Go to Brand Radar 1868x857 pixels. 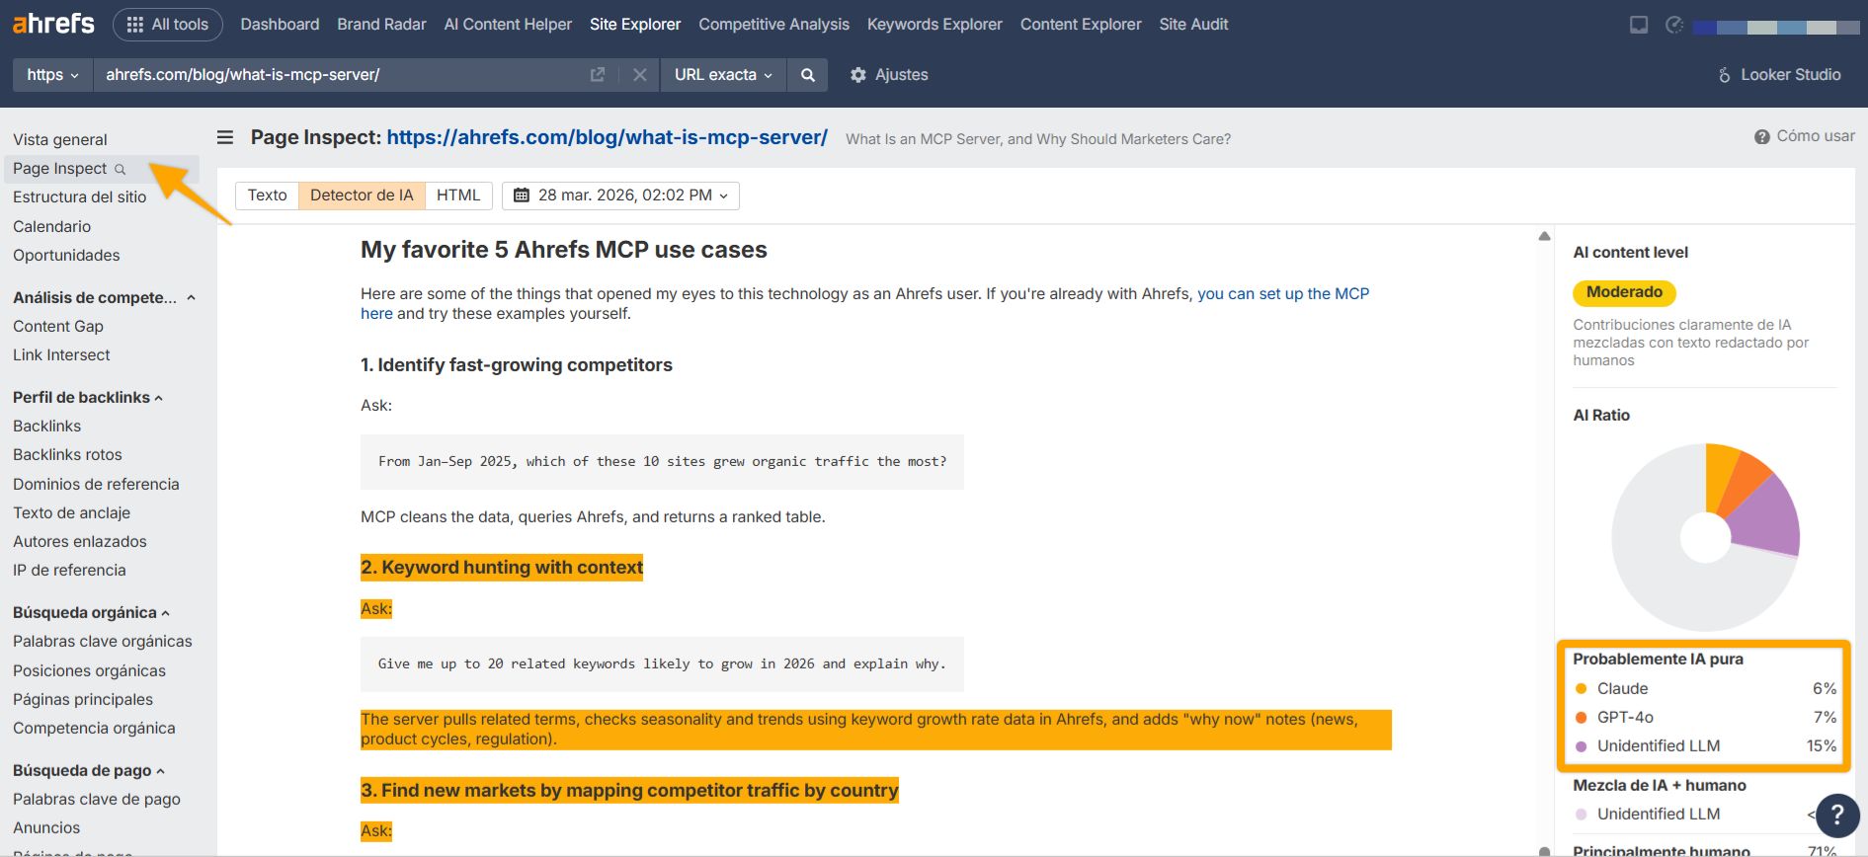point(381,25)
